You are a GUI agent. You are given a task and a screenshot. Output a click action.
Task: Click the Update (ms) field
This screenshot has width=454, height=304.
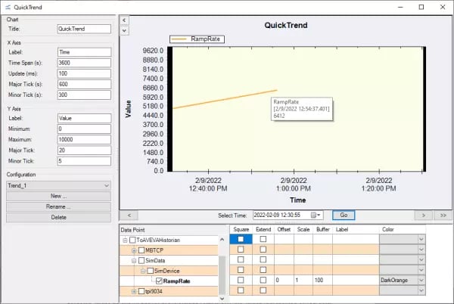tap(84, 73)
